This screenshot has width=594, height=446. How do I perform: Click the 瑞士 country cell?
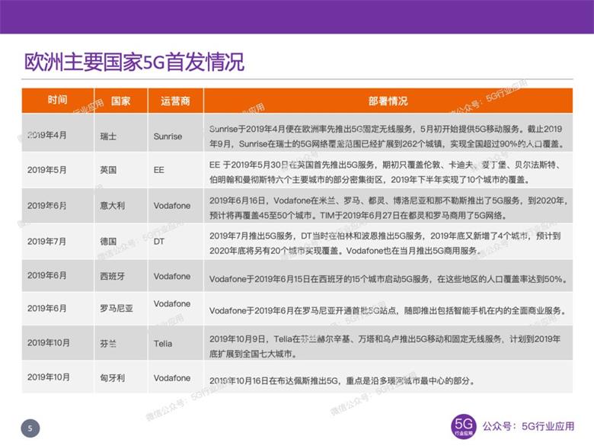click(108, 136)
